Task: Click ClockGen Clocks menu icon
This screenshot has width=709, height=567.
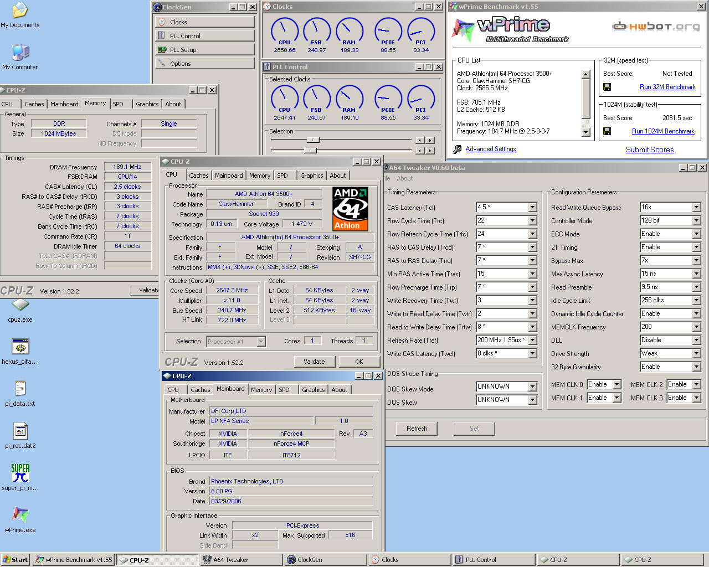Action: pos(162,22)
